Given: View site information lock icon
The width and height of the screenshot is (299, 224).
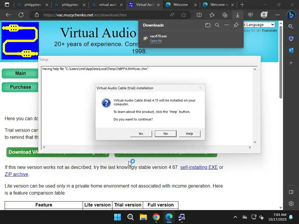Looking at the screenshot, I should [x=37, y=15].
